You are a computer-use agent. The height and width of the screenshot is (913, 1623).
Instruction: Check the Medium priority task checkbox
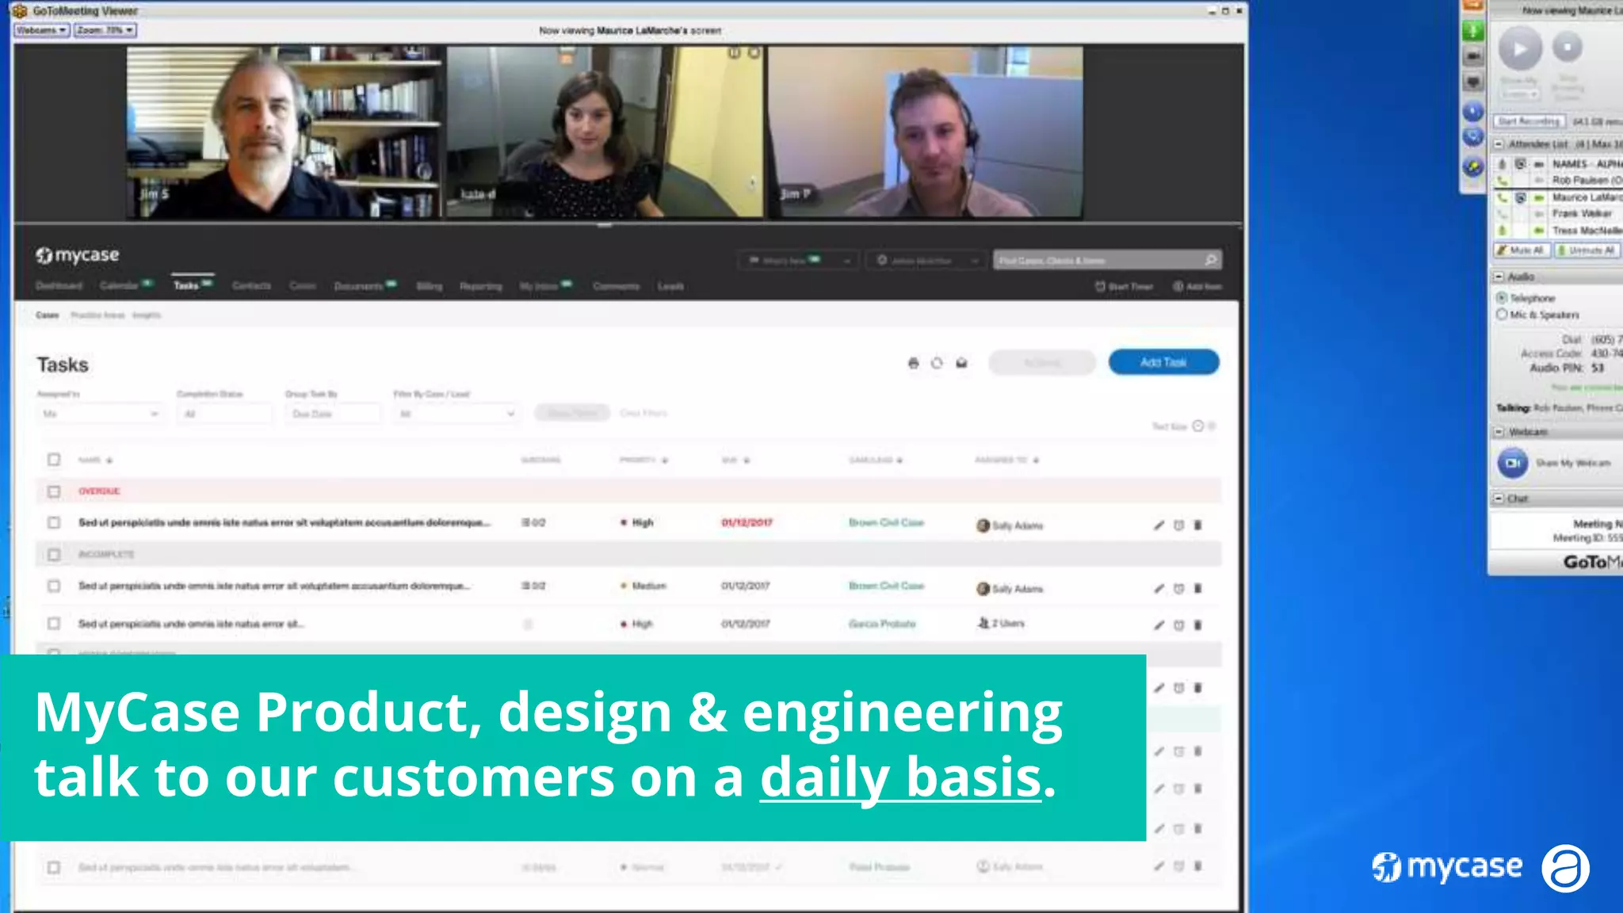[54, 586]
